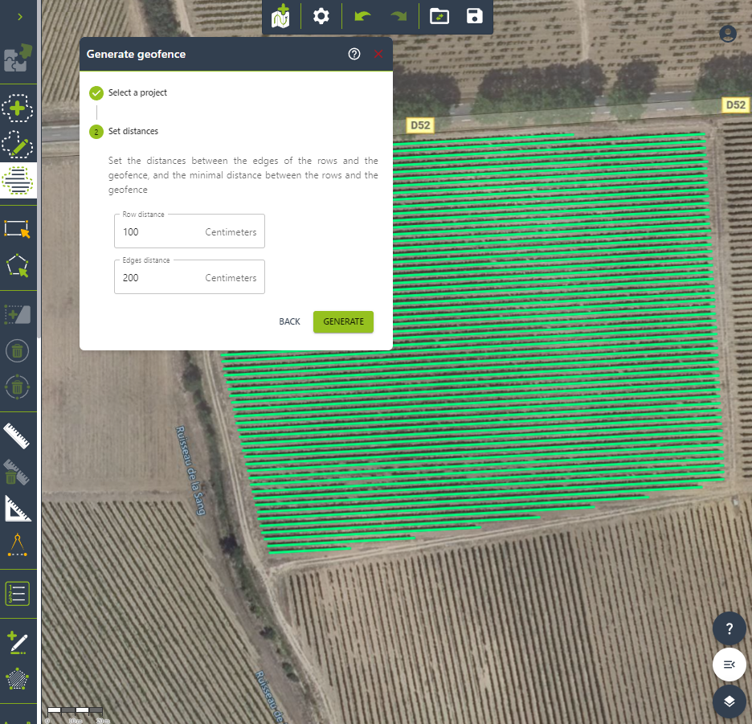Open the settings gear in top toolbar

click(x=321, y=16)
